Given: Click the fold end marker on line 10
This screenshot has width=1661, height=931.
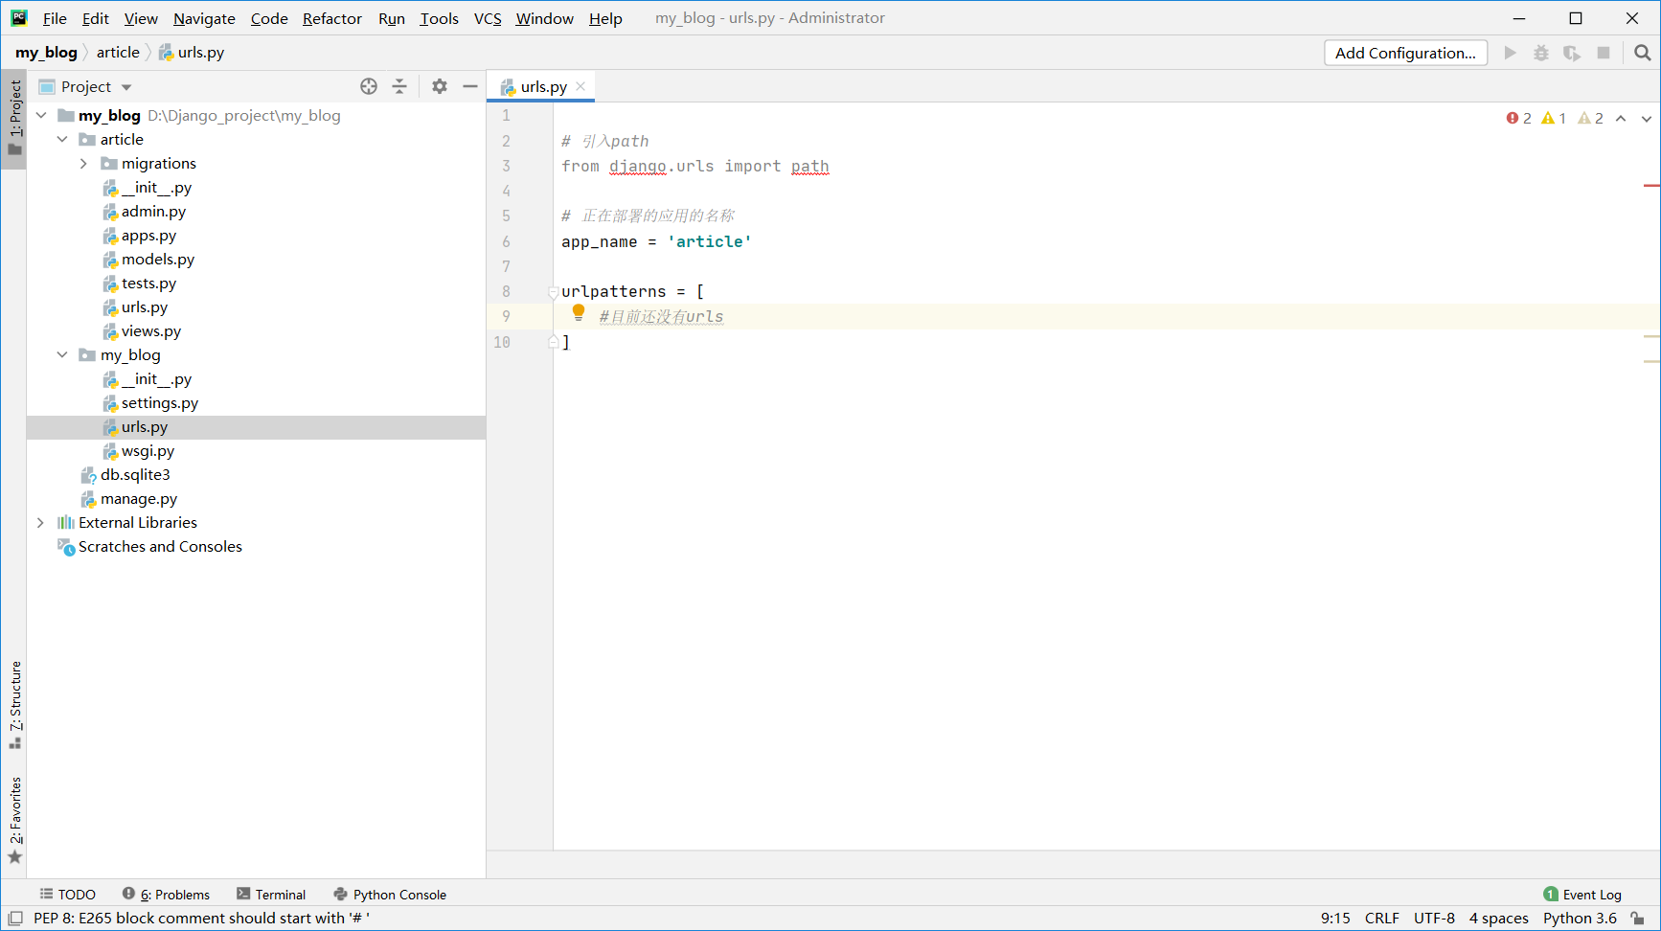Looking at the screenshot, I should pos(554,342).
